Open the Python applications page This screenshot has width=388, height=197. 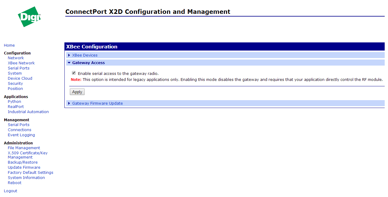14,102
